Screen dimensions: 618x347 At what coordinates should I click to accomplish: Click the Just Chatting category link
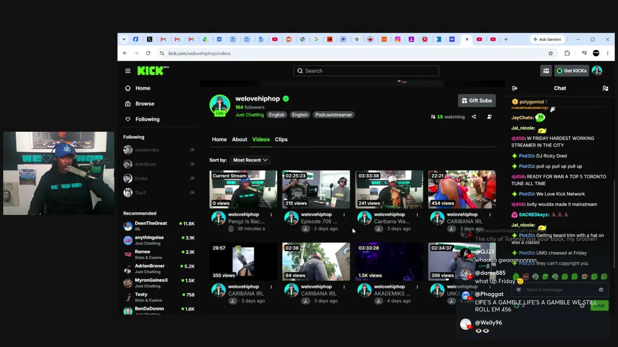coord(250,115)
